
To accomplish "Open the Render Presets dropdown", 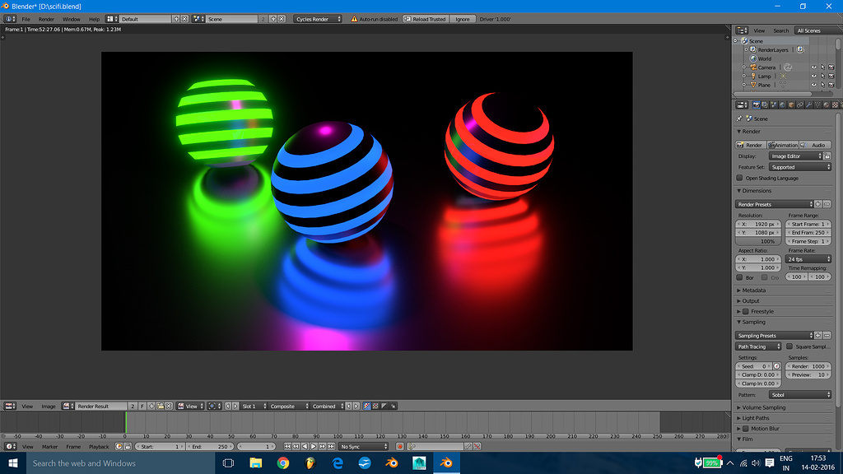I will coord(774,204).
